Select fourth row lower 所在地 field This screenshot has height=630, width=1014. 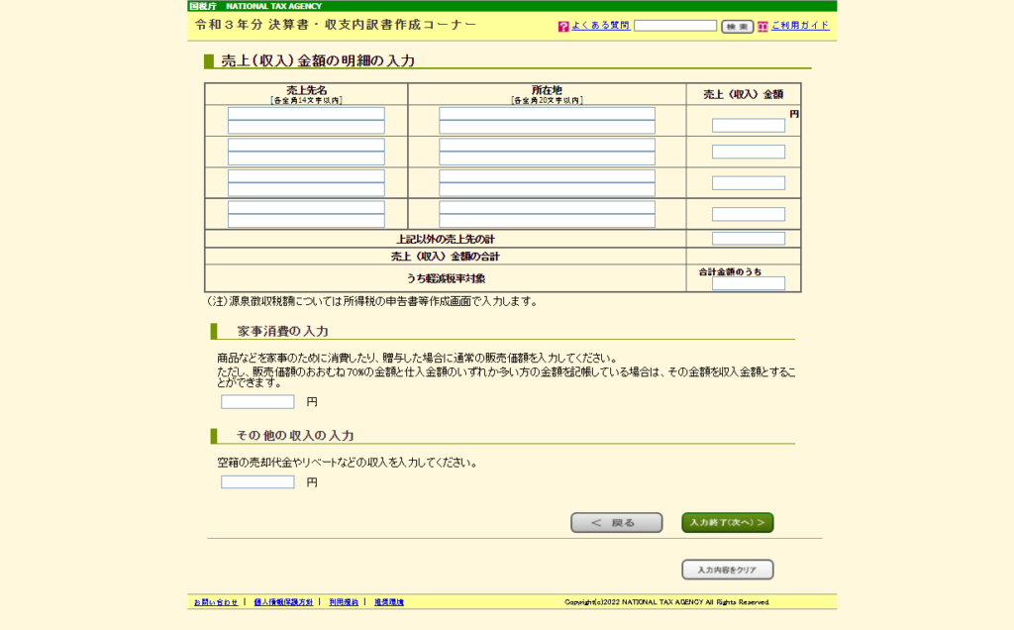click(547, 221)
